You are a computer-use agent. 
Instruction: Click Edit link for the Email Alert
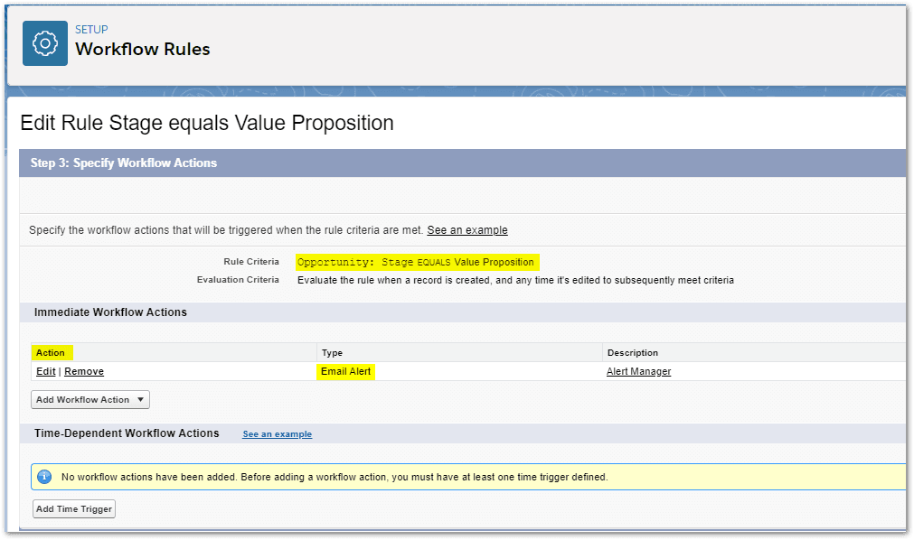(x=45, y=371)
